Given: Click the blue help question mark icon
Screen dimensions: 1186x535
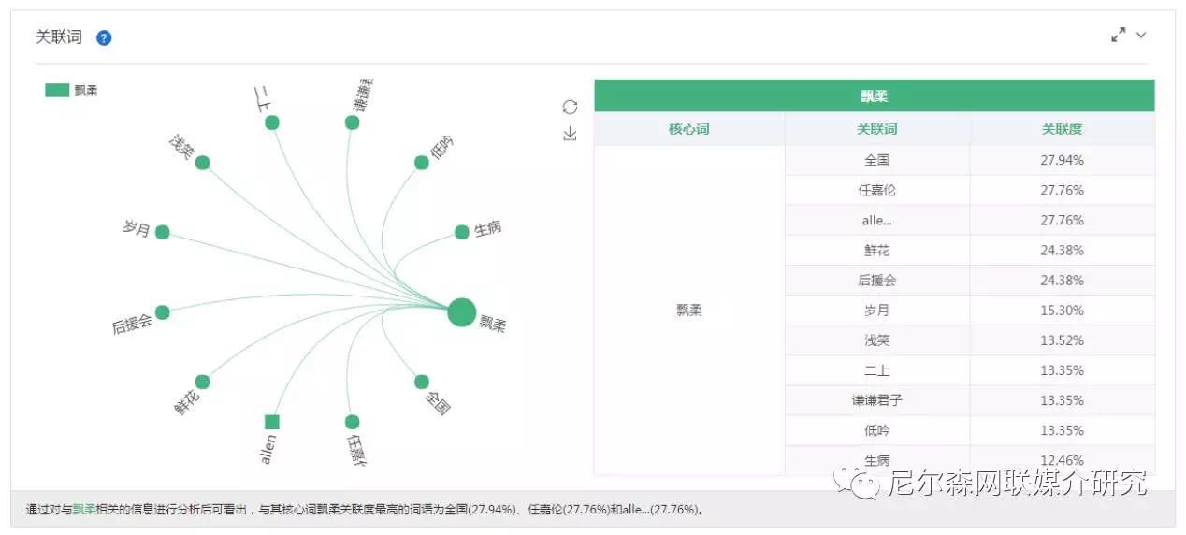Looking at the screenshot, I should tap(104, 38).
